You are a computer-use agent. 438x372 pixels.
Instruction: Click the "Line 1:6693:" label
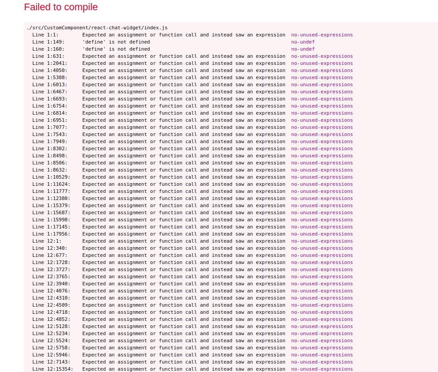(x=50, y=99)
